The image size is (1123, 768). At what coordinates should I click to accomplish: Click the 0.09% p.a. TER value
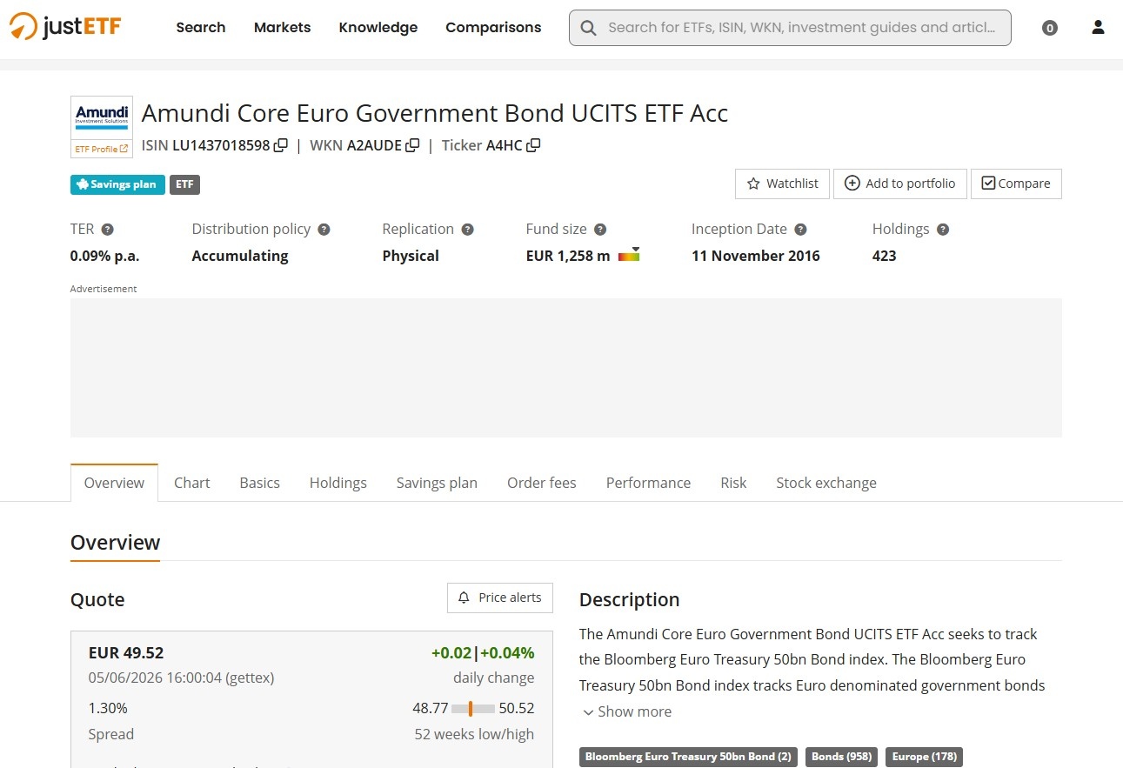[x=105, y=256]
